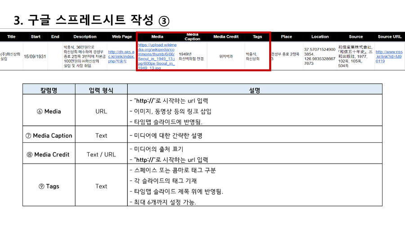405x228 pixels.
Task: Click the ⑦ Media Caption row label
Action: [49, 136]
